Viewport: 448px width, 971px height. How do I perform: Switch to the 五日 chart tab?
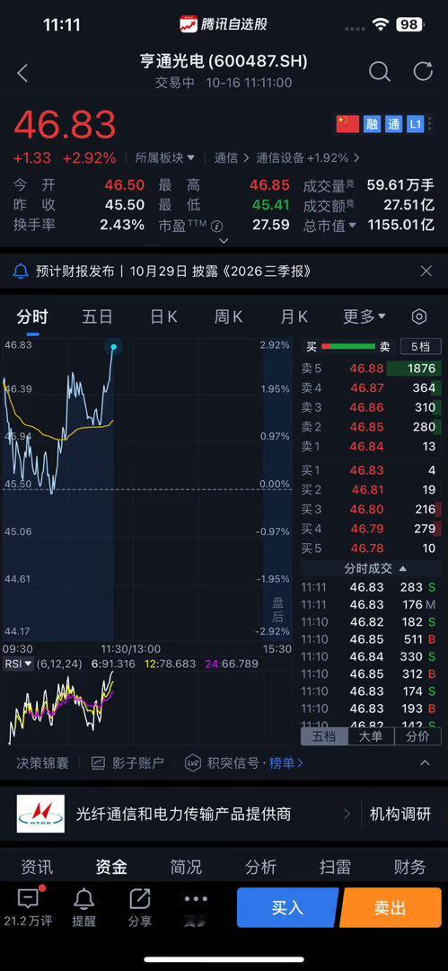click(97, 317)
